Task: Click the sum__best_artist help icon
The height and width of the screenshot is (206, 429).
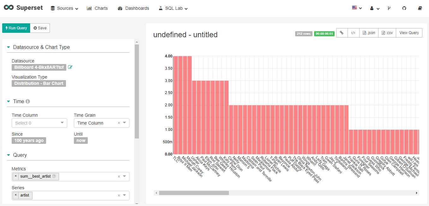Action: coord(54,176)
